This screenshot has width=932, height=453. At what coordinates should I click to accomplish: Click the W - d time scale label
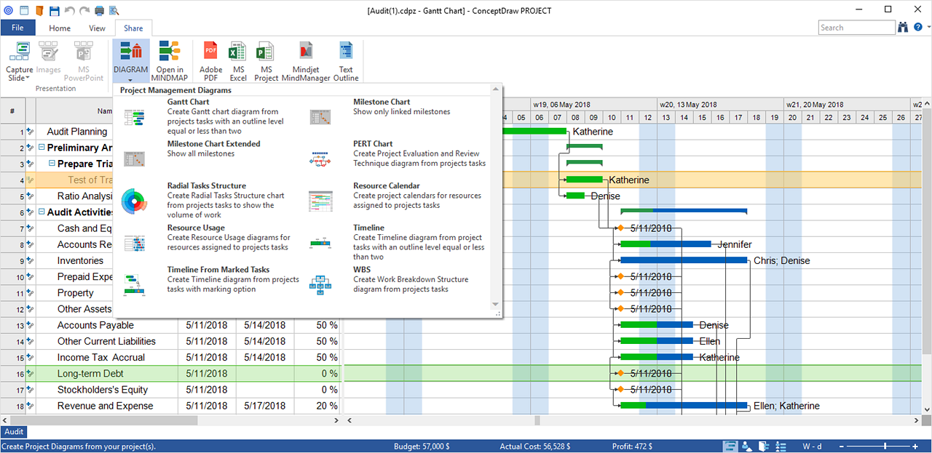click(813, 446)
